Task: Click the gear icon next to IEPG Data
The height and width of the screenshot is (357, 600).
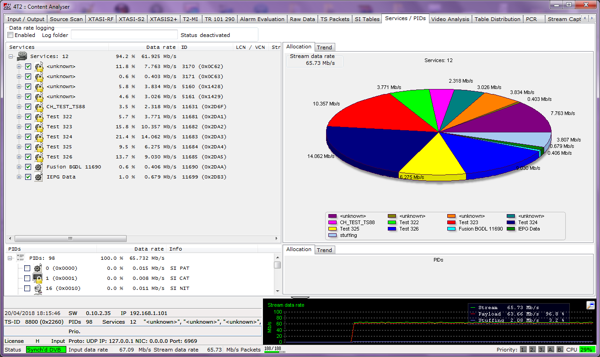Action: (39, 177)
